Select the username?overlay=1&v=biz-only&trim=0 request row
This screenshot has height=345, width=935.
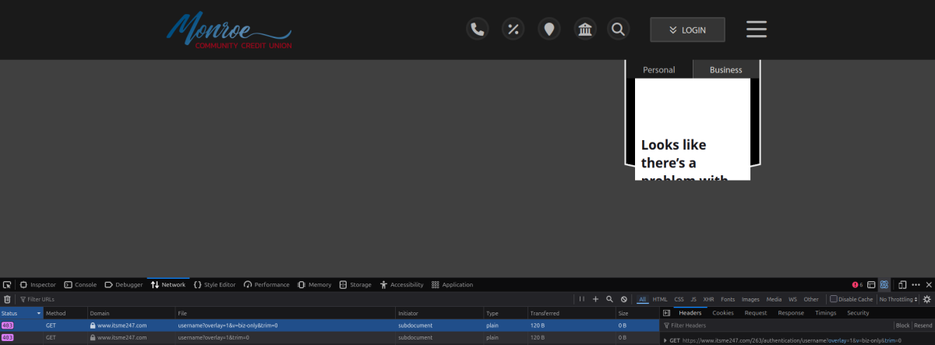(330, 326)
